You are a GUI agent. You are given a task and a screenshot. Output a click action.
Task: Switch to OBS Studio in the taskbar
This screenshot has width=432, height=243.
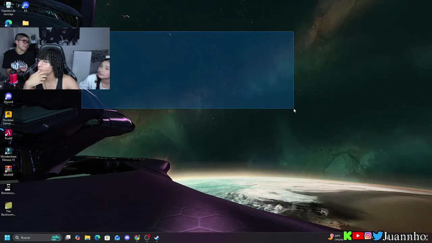point(147,238)
